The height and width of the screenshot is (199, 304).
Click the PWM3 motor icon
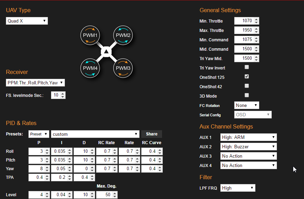pyautogui.click(x=123, y=68)
